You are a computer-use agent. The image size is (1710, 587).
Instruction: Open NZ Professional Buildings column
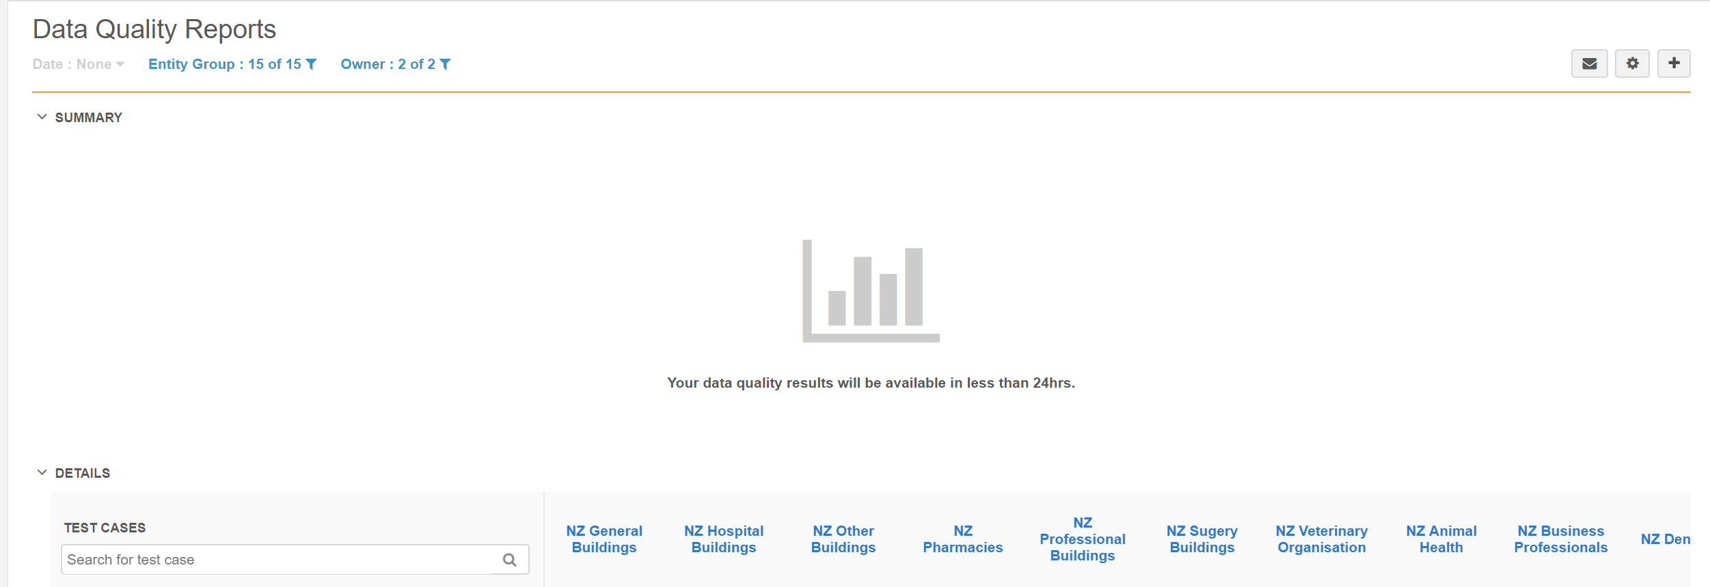click(x=1082, y=539)
